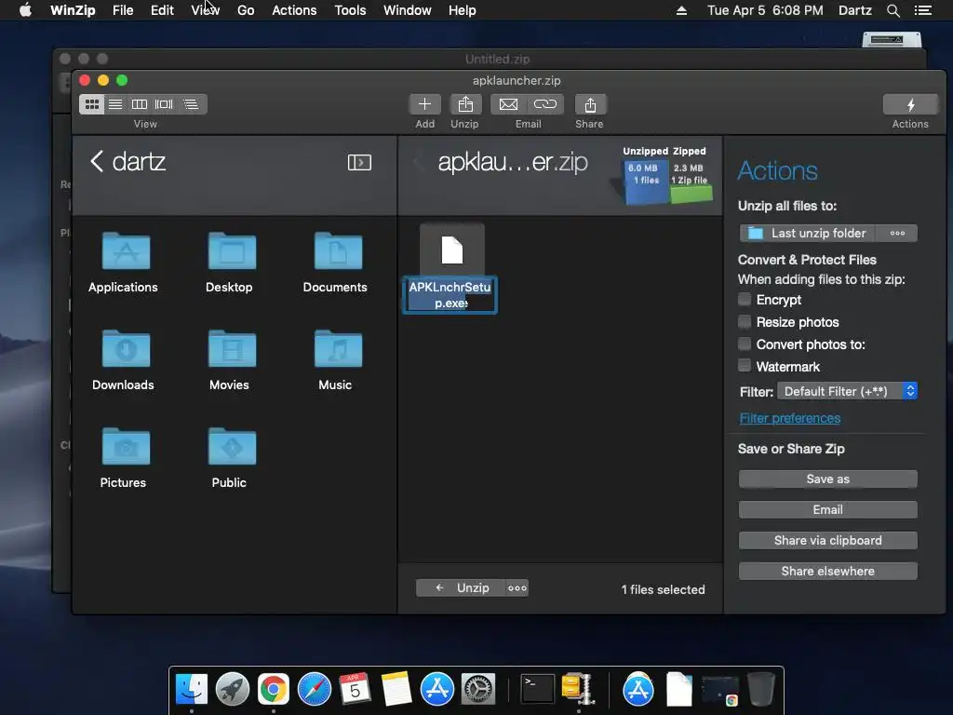
Task: Open the bottom Unzip options ellipsis
Action: click(x=517, y=588)
